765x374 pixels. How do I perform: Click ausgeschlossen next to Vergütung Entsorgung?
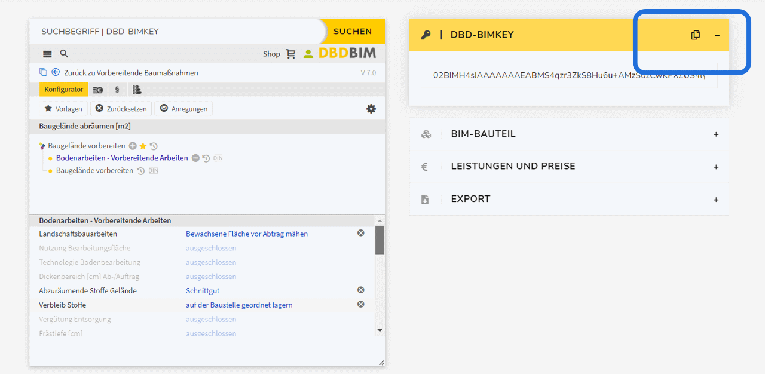[211, 319]
